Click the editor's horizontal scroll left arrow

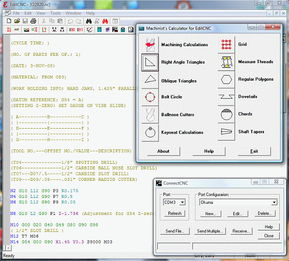click(x=7, y=248)
